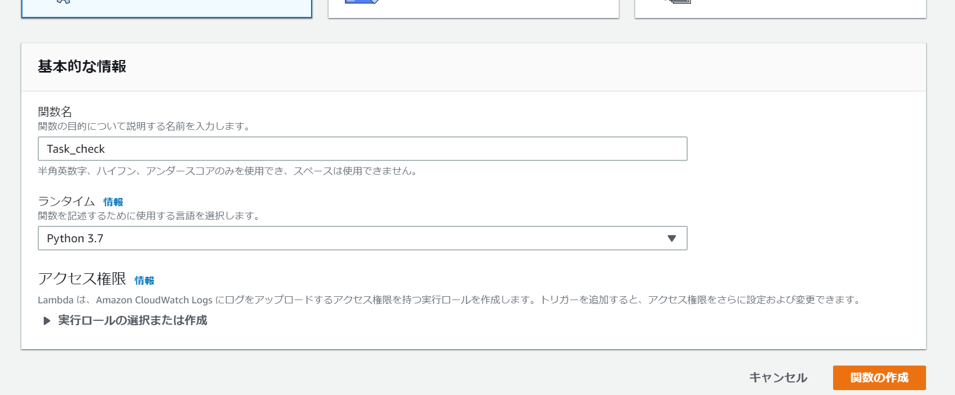Open the ランタイム dropdown showing Python 3.7
The width and height of the screenshot is (955, 395).
tap(362, 238)
